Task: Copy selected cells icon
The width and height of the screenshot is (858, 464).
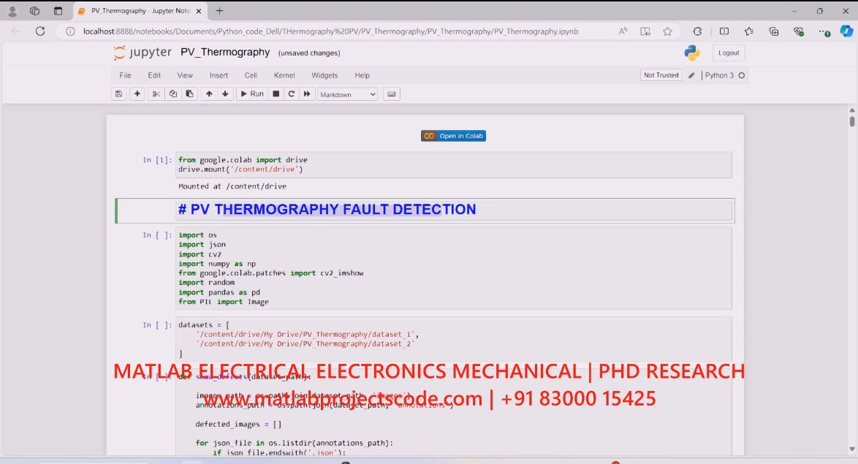Action: click(173, 94)
